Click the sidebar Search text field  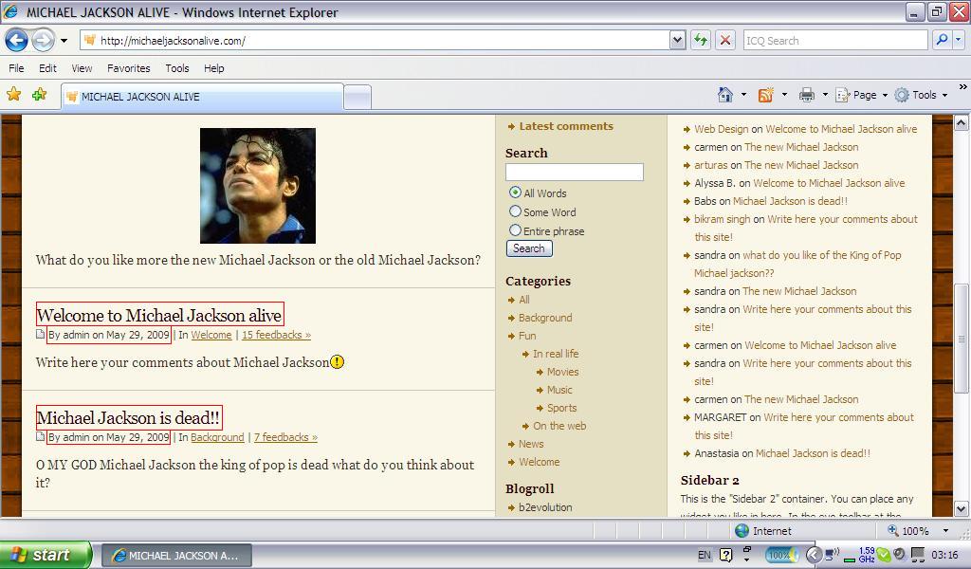coord(574,172)
